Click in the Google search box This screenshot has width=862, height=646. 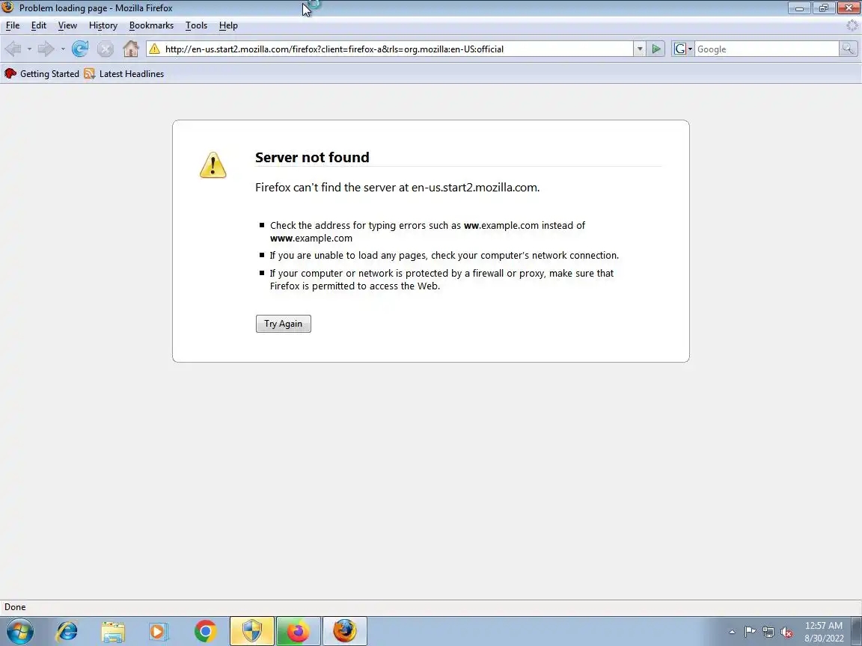[766, 49]
